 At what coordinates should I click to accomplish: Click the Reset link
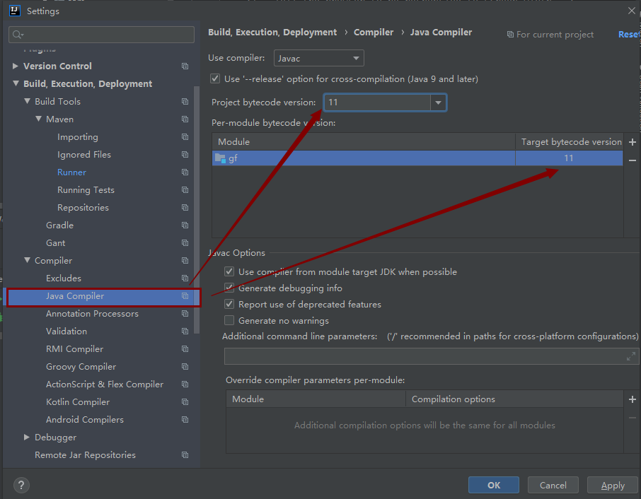629,35
